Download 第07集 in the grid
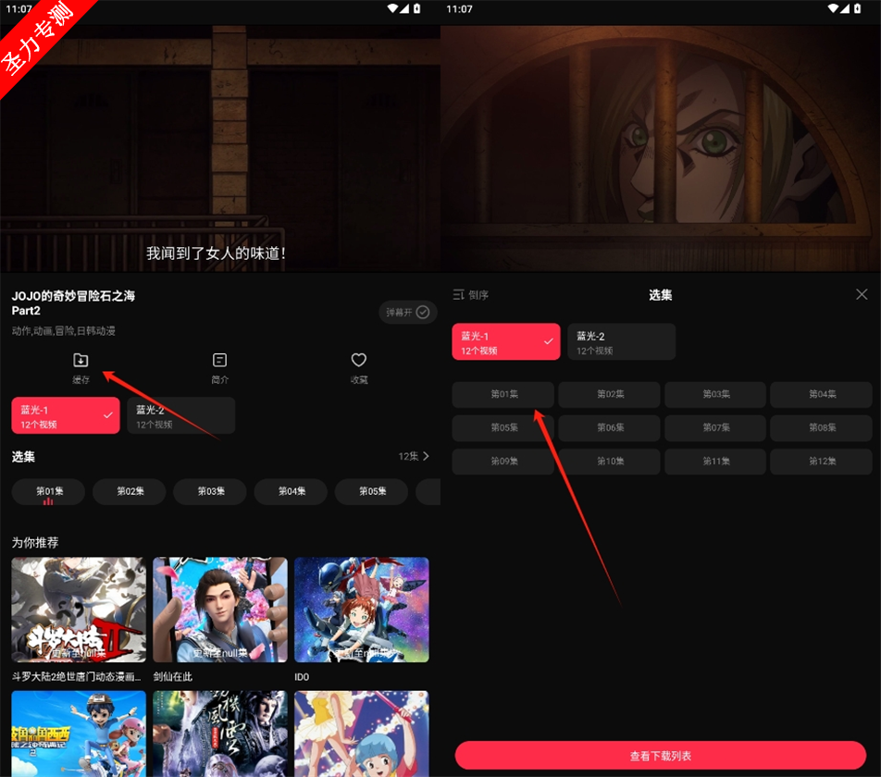The image size is (881, 777). click(x=715, y=428)
